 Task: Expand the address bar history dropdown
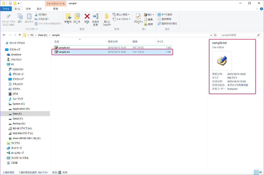[x=211, y=35]
